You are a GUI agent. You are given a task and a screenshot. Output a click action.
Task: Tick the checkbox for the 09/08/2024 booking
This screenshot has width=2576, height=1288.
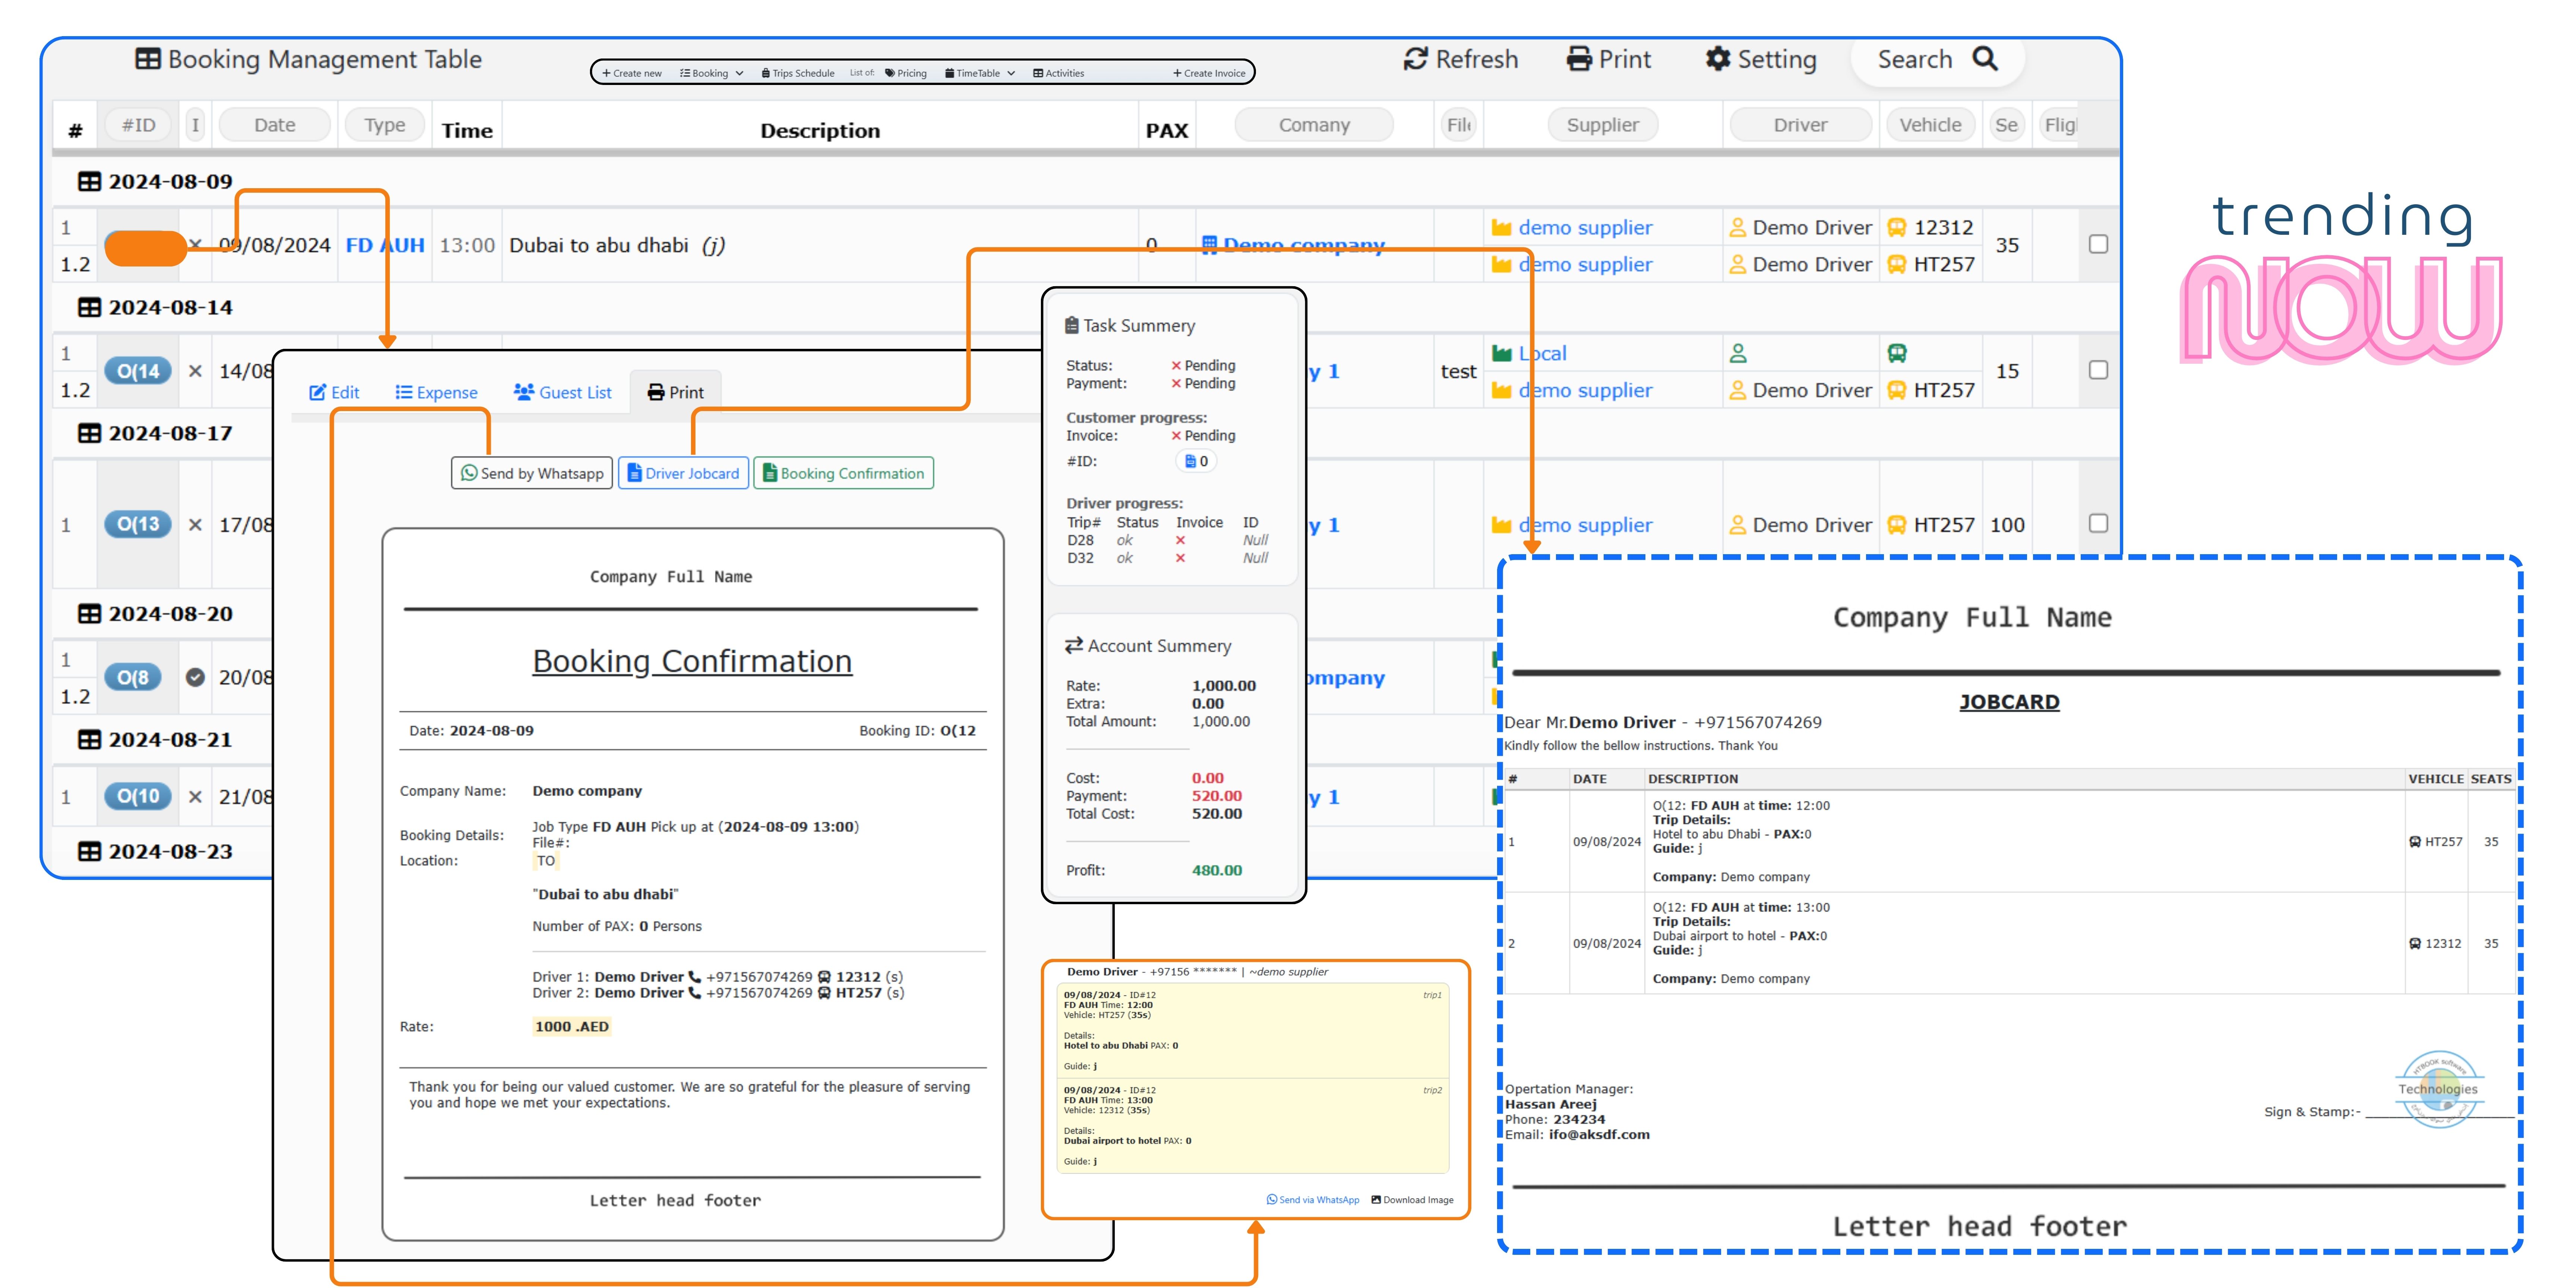[2098, 244]
